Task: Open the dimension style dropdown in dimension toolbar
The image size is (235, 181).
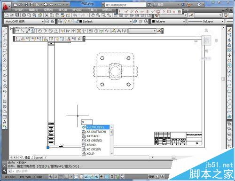Action: [155, 31]
